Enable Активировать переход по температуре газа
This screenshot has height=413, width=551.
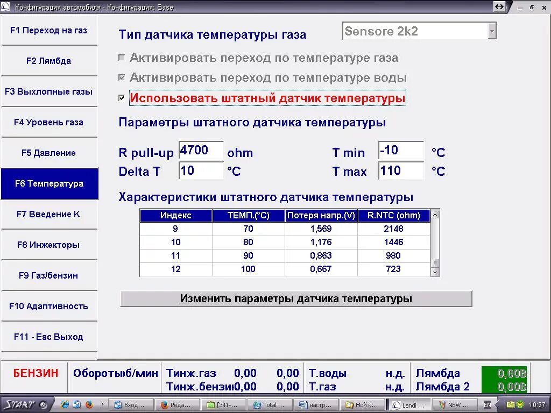click(x=122, y=57)
